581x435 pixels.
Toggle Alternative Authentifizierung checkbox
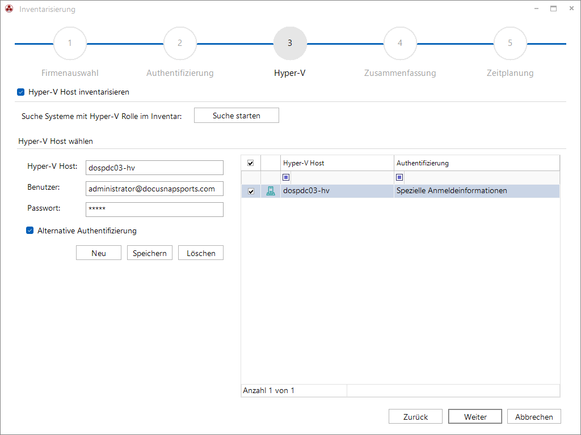pos(30,231)
